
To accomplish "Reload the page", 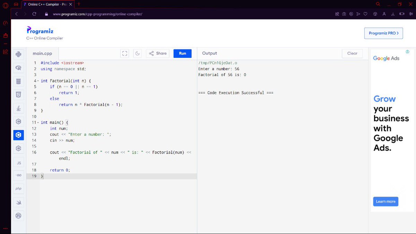I will pyautogui.click(x=34, y=14).
